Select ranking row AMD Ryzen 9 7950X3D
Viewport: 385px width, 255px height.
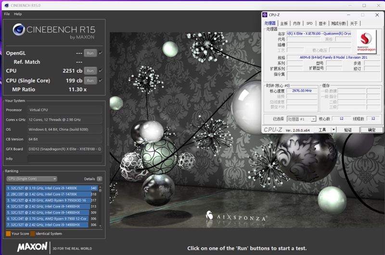tap(52, 200)
